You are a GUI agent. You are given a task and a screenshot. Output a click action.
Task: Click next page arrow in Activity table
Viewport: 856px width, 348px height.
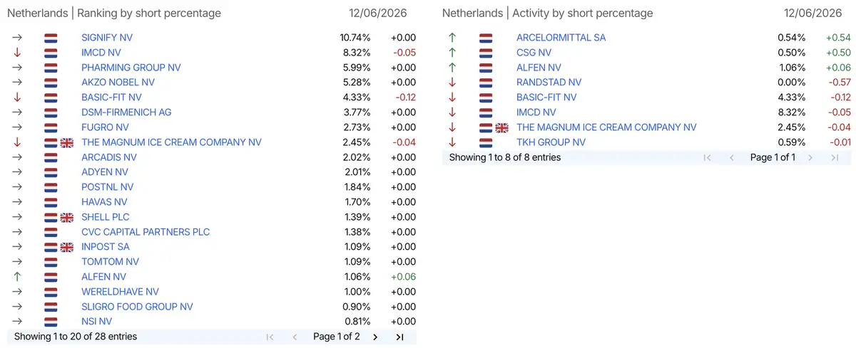pyautogui.click(x=810, y=158)
